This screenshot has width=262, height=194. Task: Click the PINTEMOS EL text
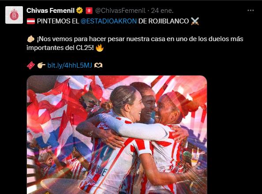(x=58, y=21)
